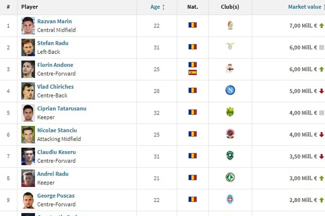Click Stefan Radu's portrait thumbnail

click(28, 48)
